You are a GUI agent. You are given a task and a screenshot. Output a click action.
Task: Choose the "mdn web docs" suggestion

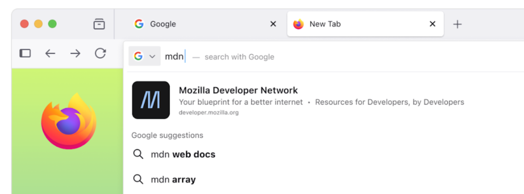[x=183, y=154]
